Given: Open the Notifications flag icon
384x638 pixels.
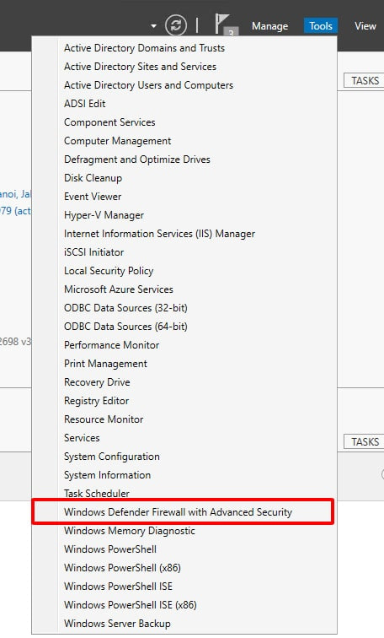Looking at the screenshot, I should [226, 24].
